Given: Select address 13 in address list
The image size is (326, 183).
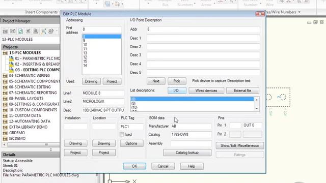Looking at the screenshot, I should click(101, 53).
